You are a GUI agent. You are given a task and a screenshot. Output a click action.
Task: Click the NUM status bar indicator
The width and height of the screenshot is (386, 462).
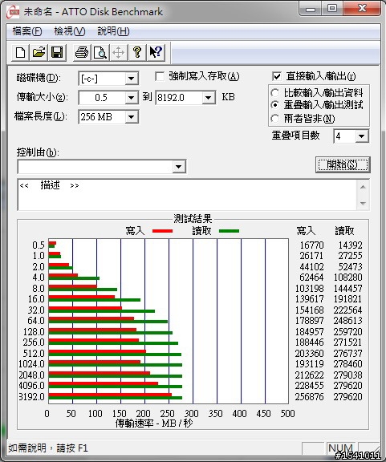[x=340, y=448]
